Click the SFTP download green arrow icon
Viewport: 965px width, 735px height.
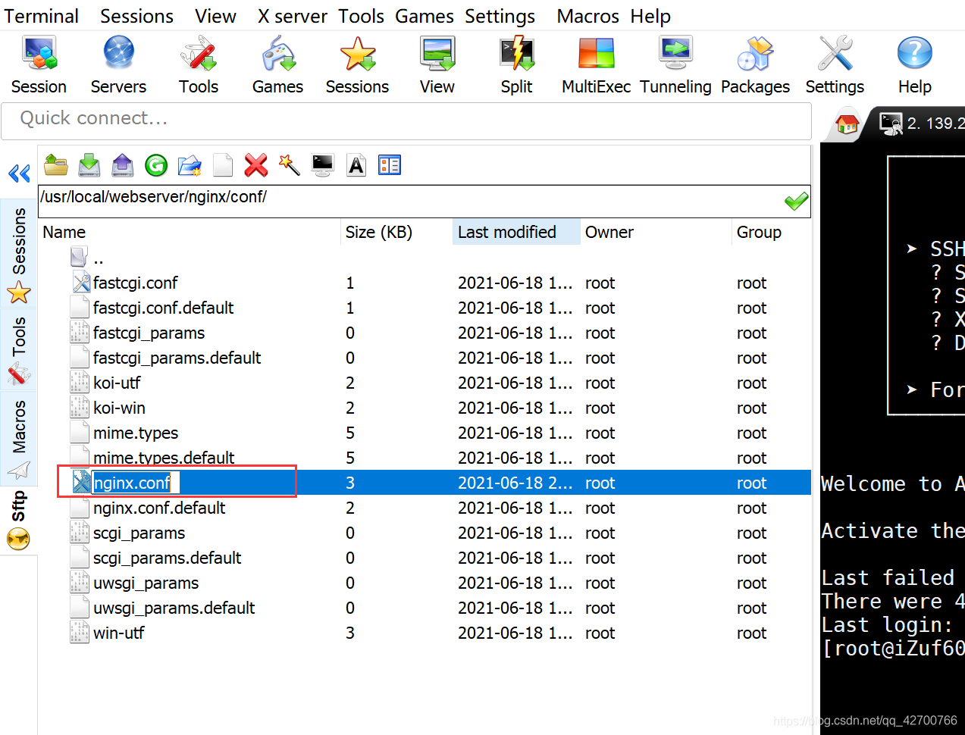(89, 164)
